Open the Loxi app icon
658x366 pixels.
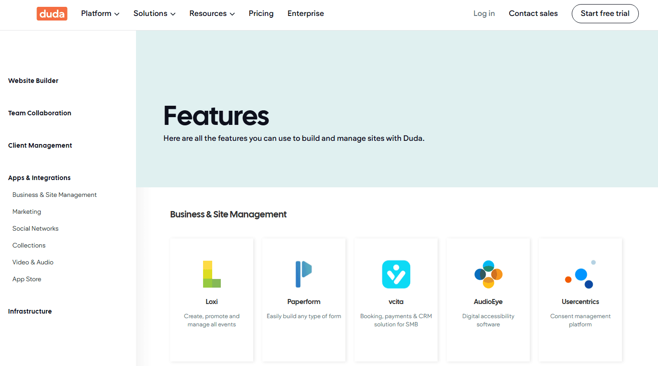tap(212, 274)
